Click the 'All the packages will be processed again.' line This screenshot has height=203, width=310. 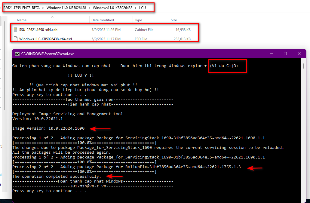point(61,152)
